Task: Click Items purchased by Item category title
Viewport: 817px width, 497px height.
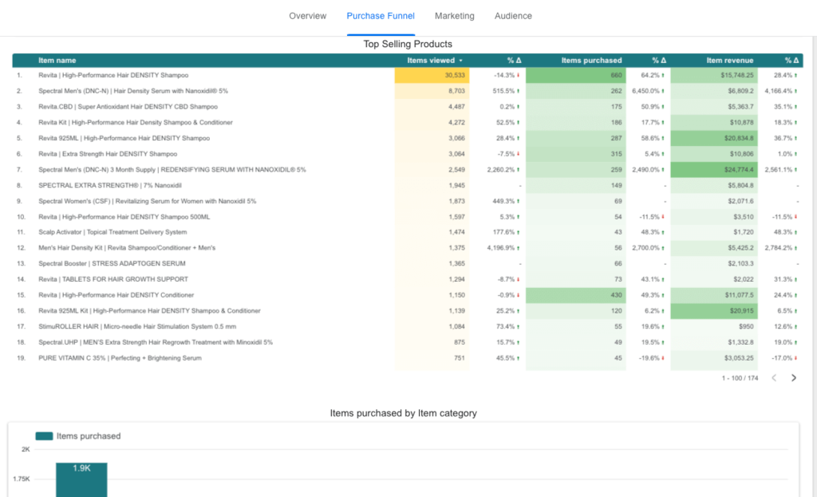Action: tap(403, 413)
